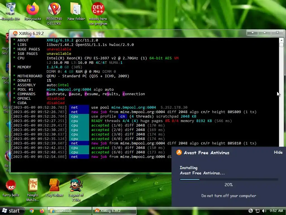Screen dimensions: 286x215
Task: Launch NingPo MahJong desktop icon
Action: point(33,190)
